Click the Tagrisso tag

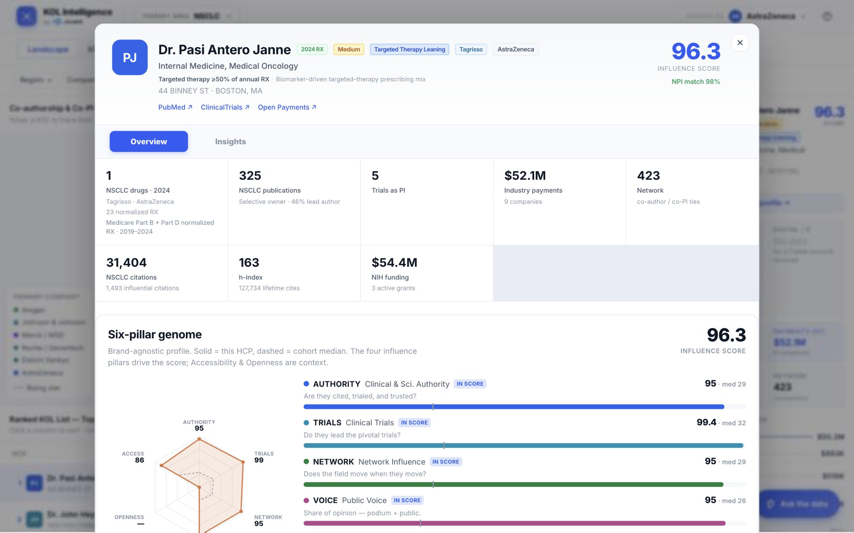coord(471,49)
